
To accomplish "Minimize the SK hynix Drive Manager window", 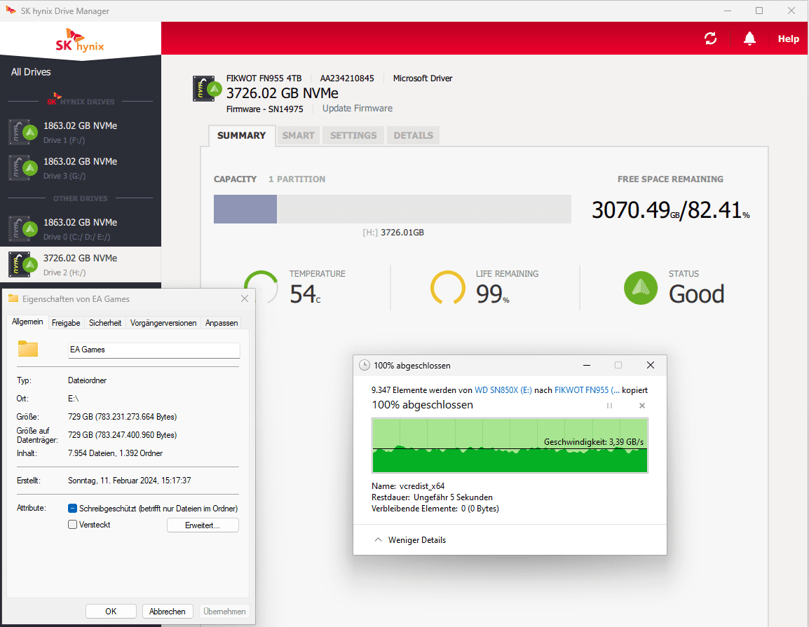I will 728,11.
